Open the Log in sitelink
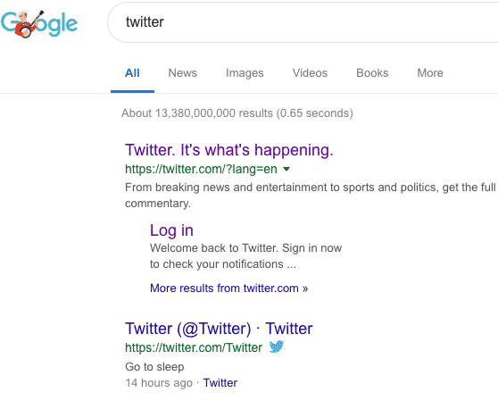498x401 pixels. [x=171, y=230]
